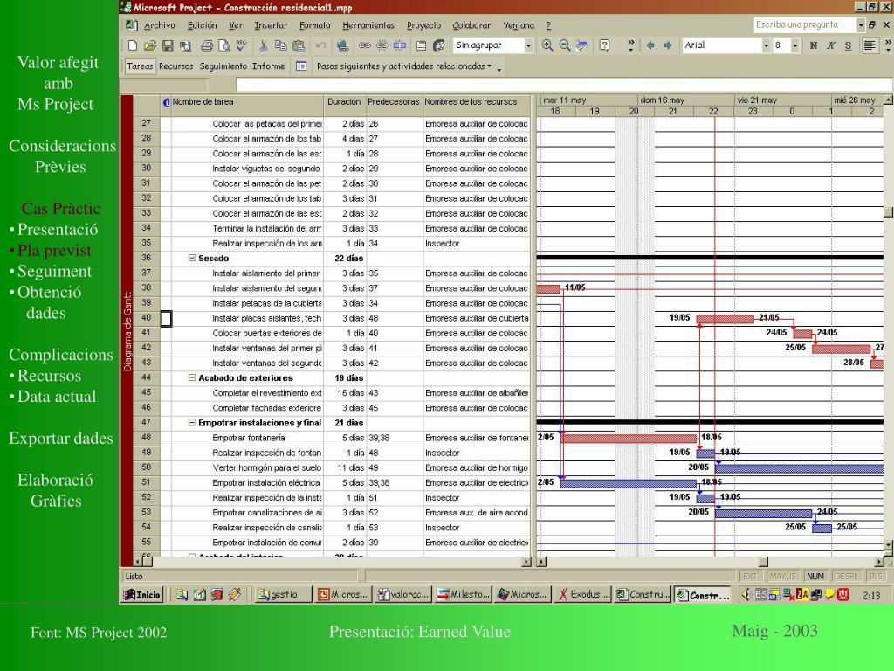Click the Zoom In magnifier
The width and height of the screenshot is (894, 671).
[x=547, y=45]
